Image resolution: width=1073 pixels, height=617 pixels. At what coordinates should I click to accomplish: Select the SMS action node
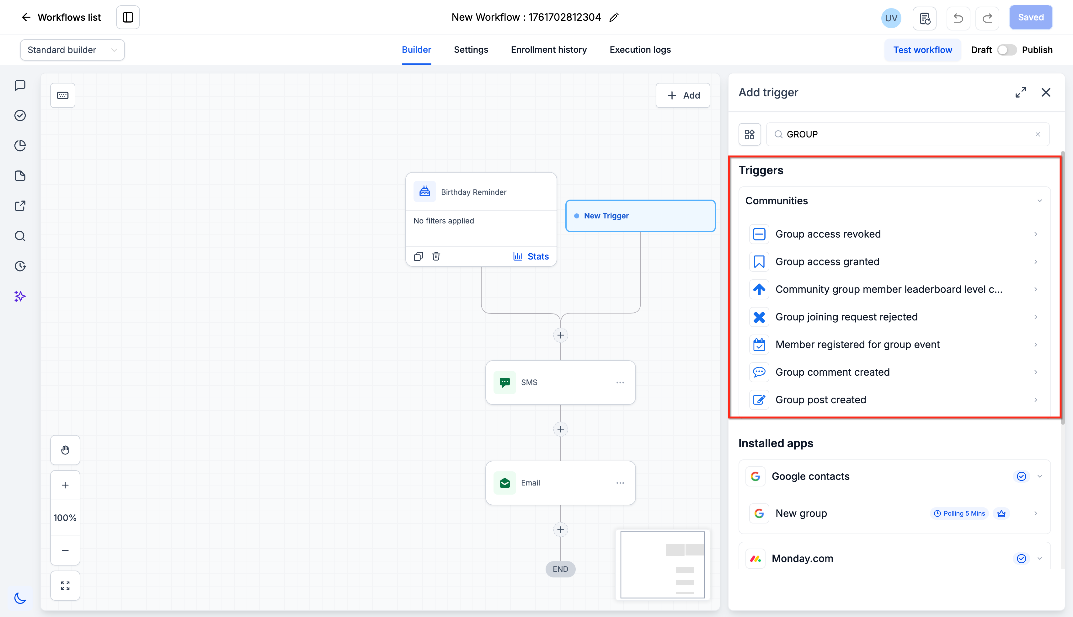560,382
